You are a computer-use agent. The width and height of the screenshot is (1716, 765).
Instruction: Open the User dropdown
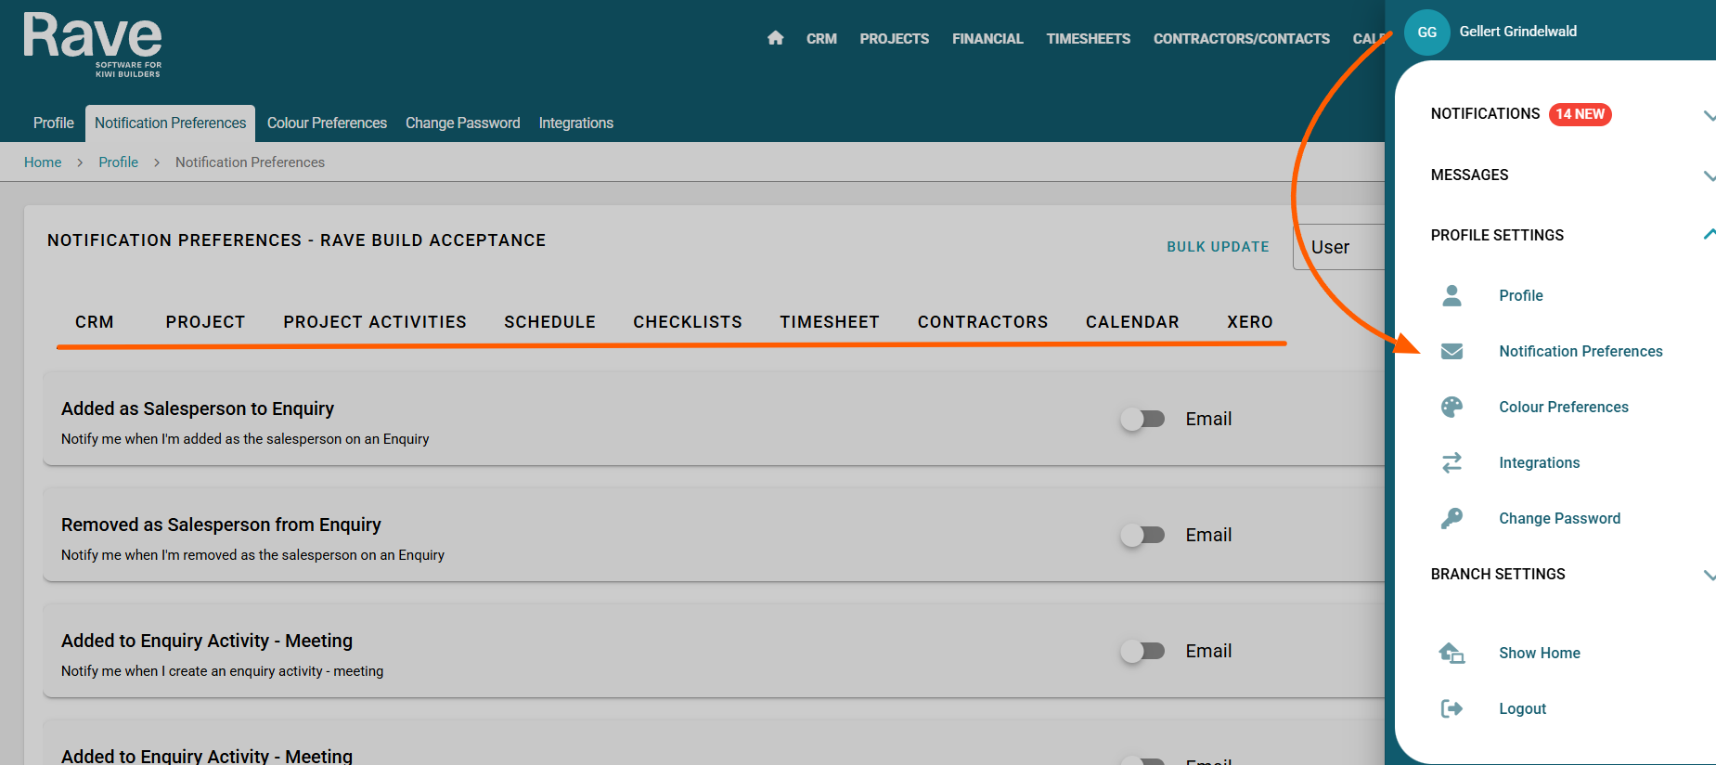1338,247
